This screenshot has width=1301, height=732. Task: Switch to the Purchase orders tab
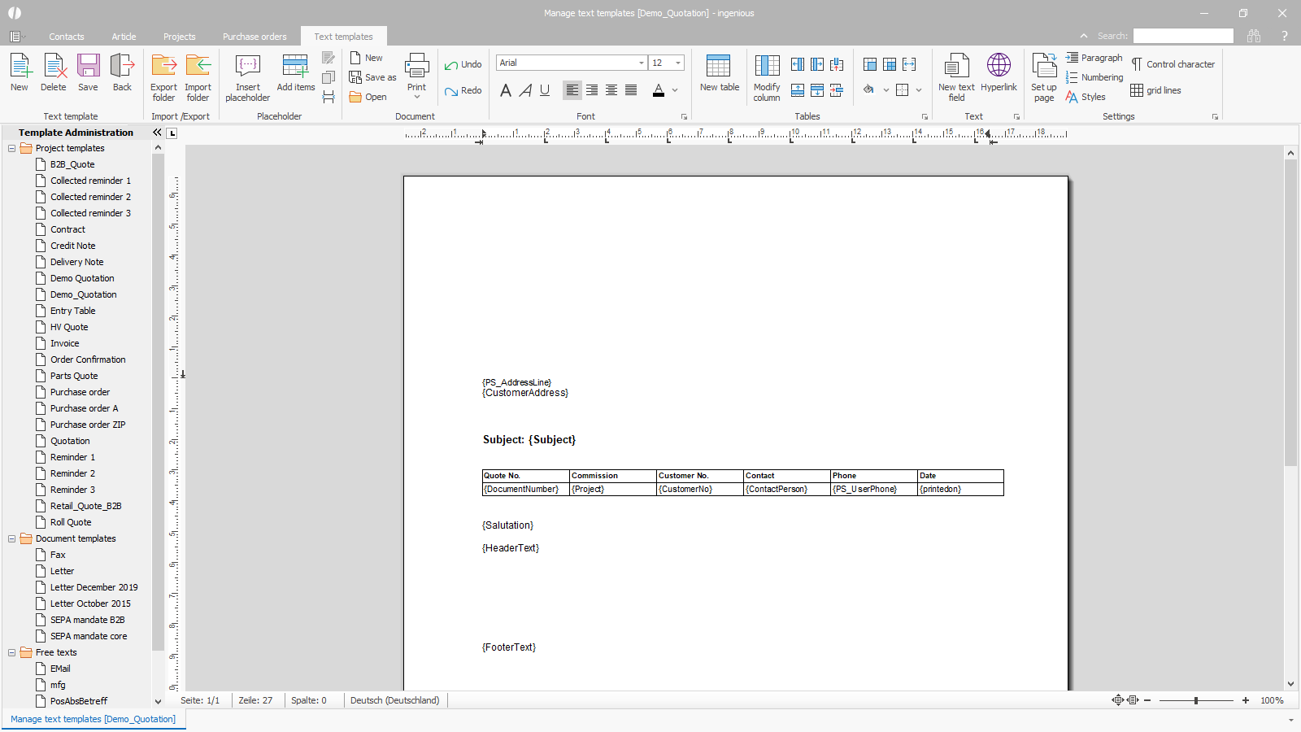tap(255, 37)
